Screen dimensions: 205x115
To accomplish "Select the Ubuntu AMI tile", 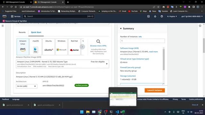I will click(48, 47).
